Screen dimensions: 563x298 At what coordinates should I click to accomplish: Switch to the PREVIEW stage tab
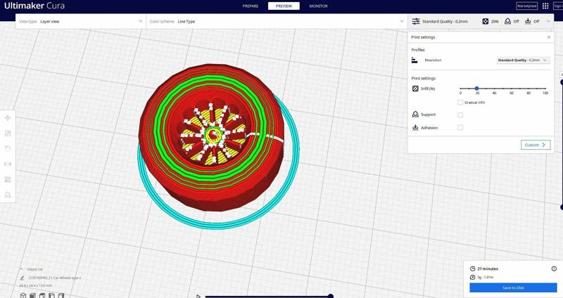pos(284,6)
